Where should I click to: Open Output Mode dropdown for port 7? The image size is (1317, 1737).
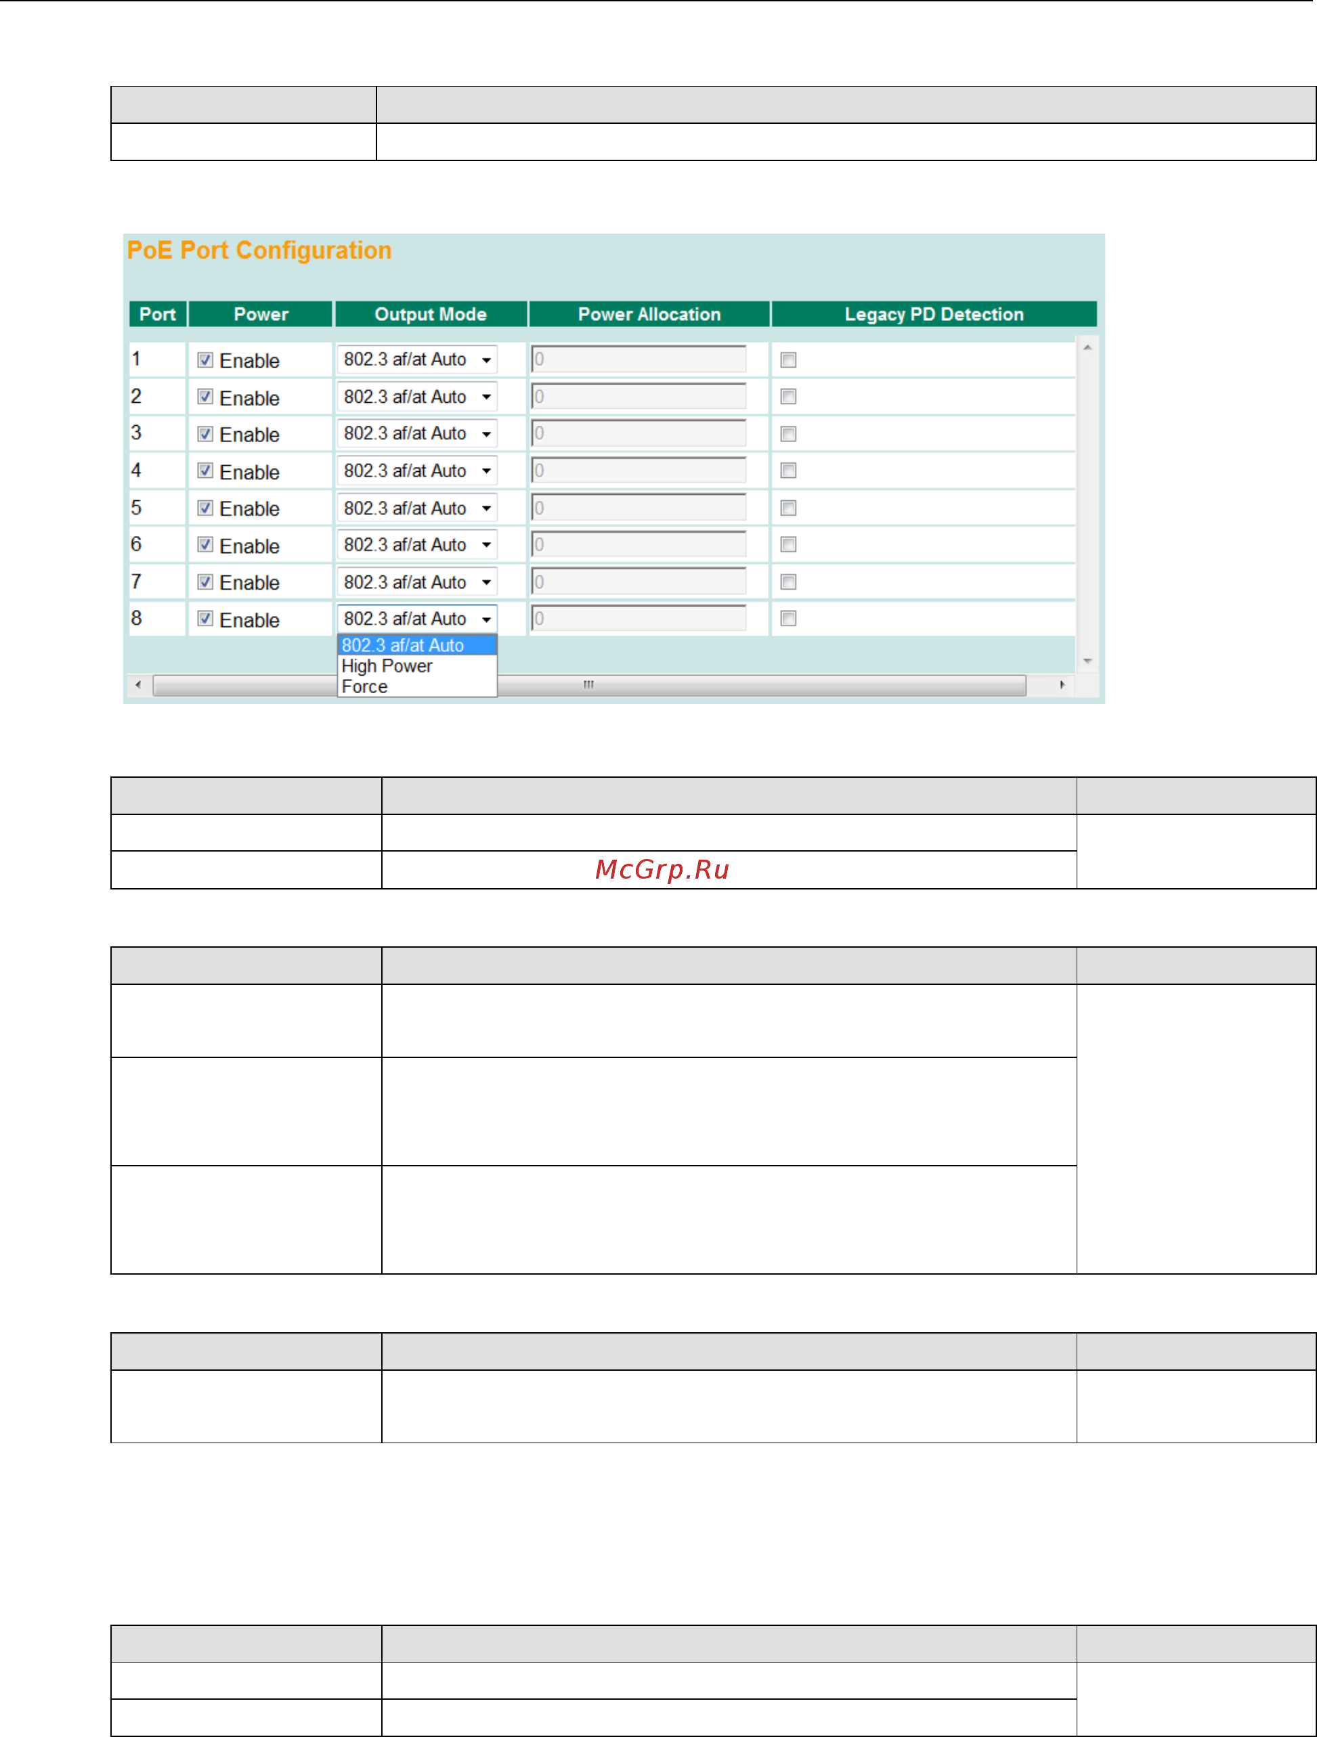coord(417,582)
